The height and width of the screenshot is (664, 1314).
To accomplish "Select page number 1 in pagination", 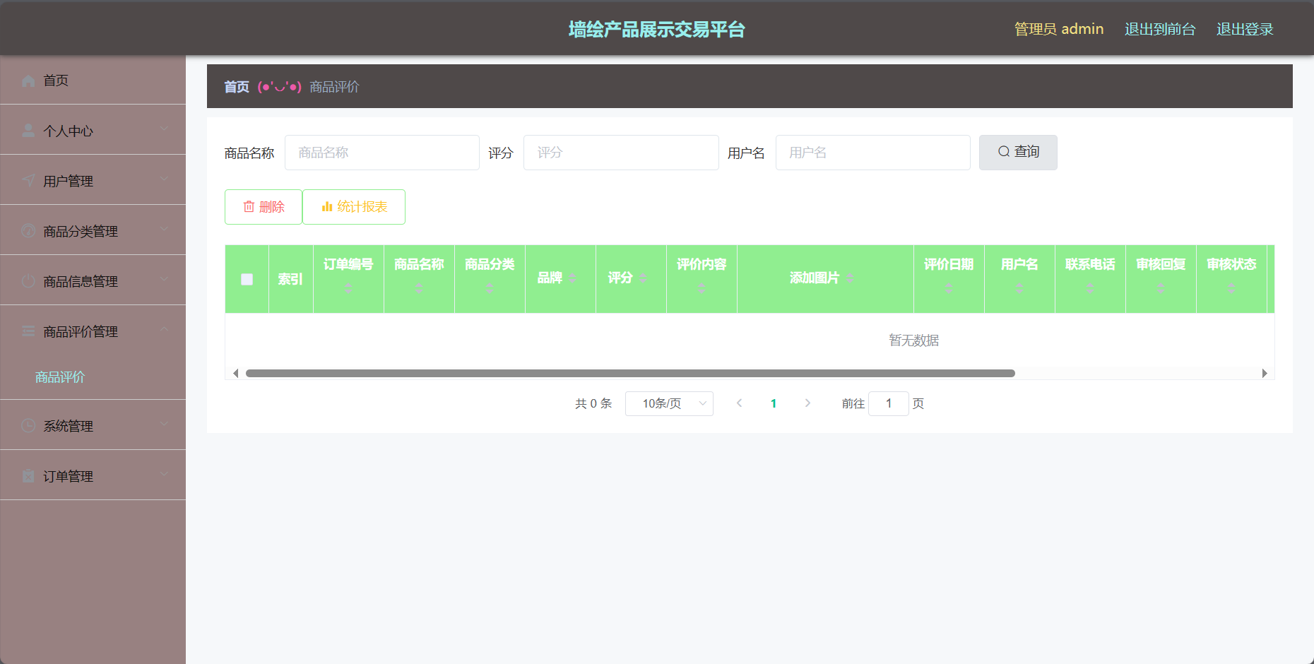I will point(774,403).
